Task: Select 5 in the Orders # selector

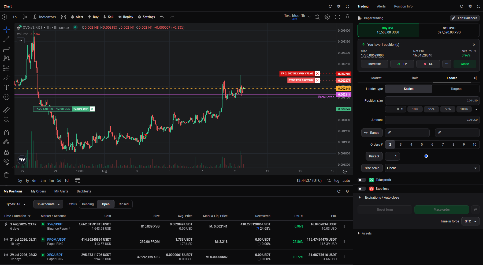Action: coord(422,145)
